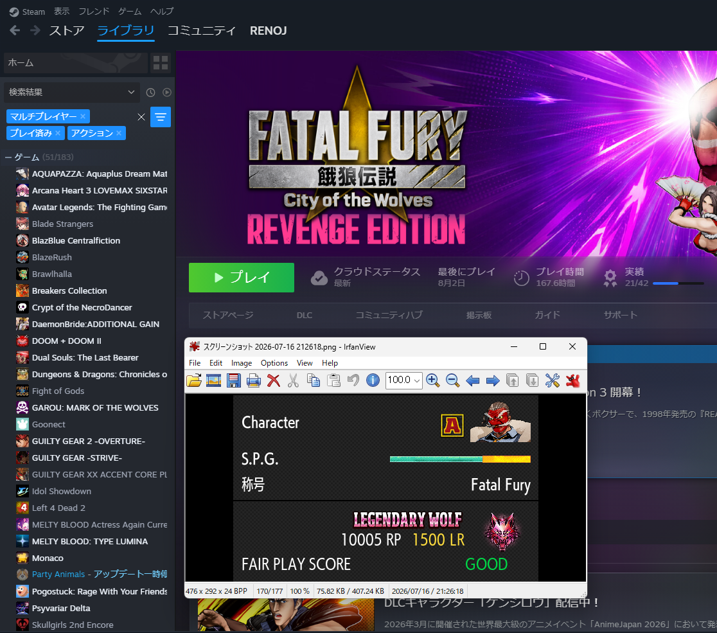Click the red X Delete icon in IrfanView
717x633 pixels.
274,380
